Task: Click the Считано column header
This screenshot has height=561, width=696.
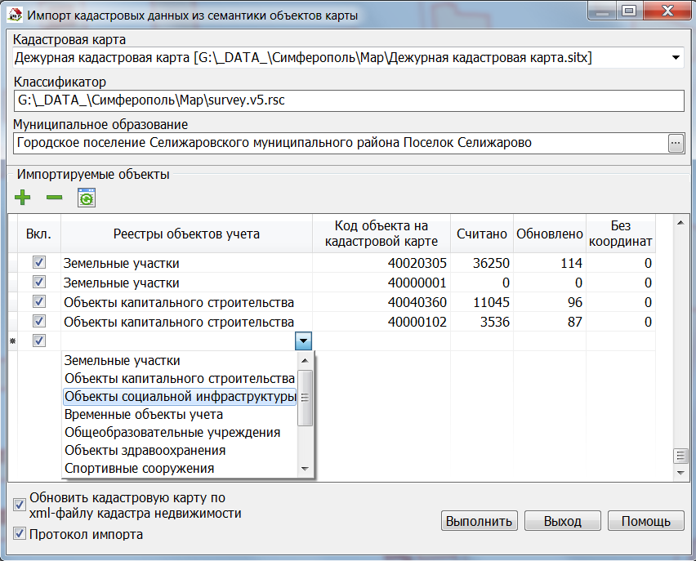Action: click(482, 234)
